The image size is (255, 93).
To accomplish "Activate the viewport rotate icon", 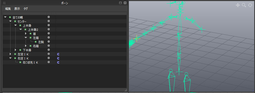I will click(250, 5).
